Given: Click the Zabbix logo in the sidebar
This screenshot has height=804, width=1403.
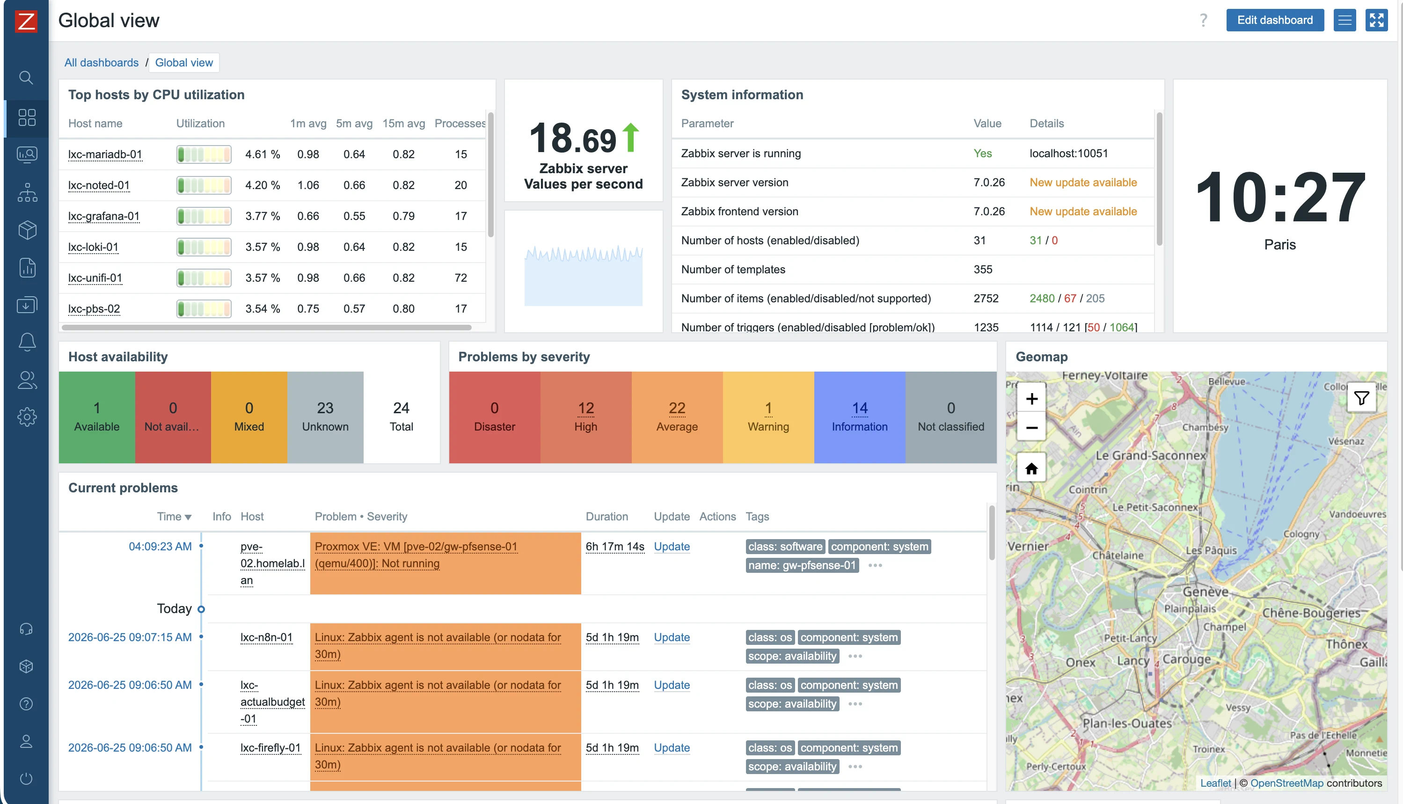Looking at the screenshot, I should 26,21.
